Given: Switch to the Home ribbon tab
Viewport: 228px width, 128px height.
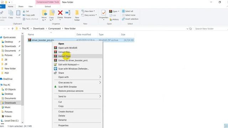Looking at the screenshot, I should (x=10, y=6).
